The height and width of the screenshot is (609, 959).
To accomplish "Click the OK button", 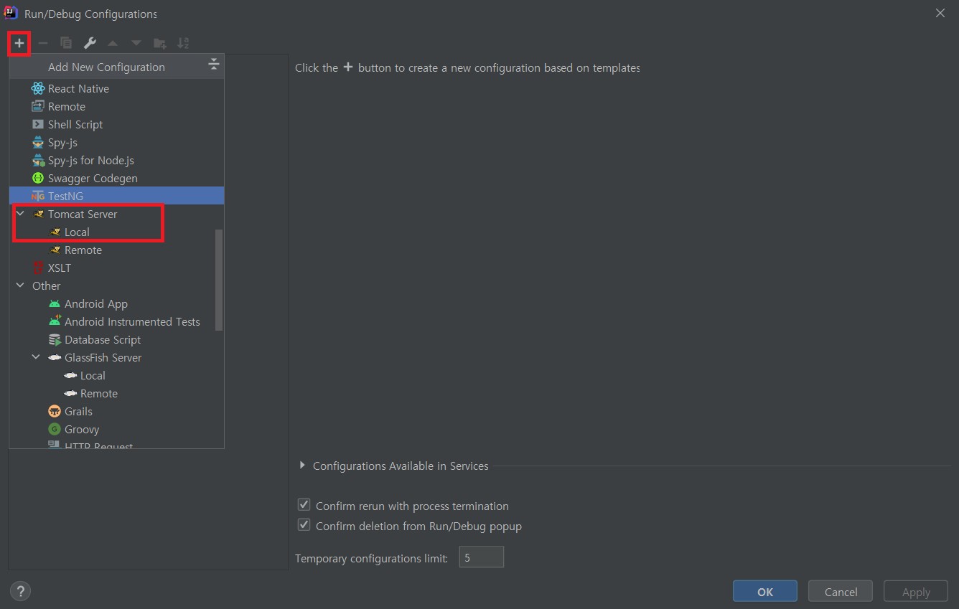I will pyautogui.click(x=765, y=591).
